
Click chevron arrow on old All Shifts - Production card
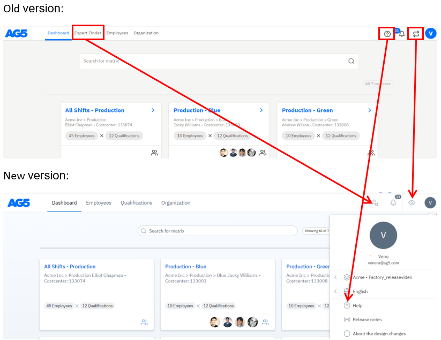153,110
